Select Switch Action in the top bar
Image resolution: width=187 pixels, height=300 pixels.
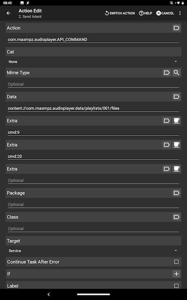(120, 13)
